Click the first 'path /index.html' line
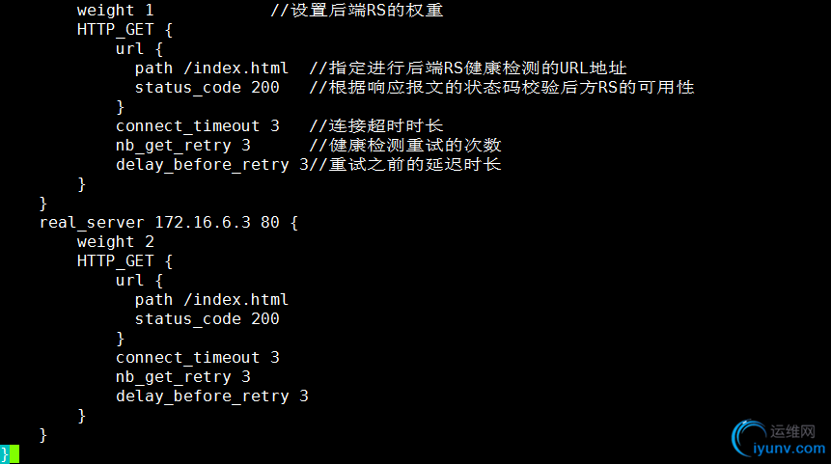This screenshot has width=831, height=464. [x=211, y=68]
